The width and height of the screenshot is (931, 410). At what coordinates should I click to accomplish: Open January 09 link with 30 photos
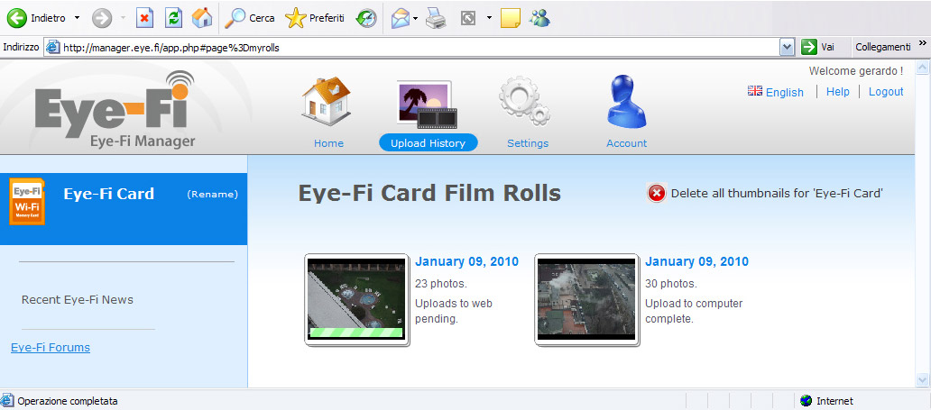697,261
